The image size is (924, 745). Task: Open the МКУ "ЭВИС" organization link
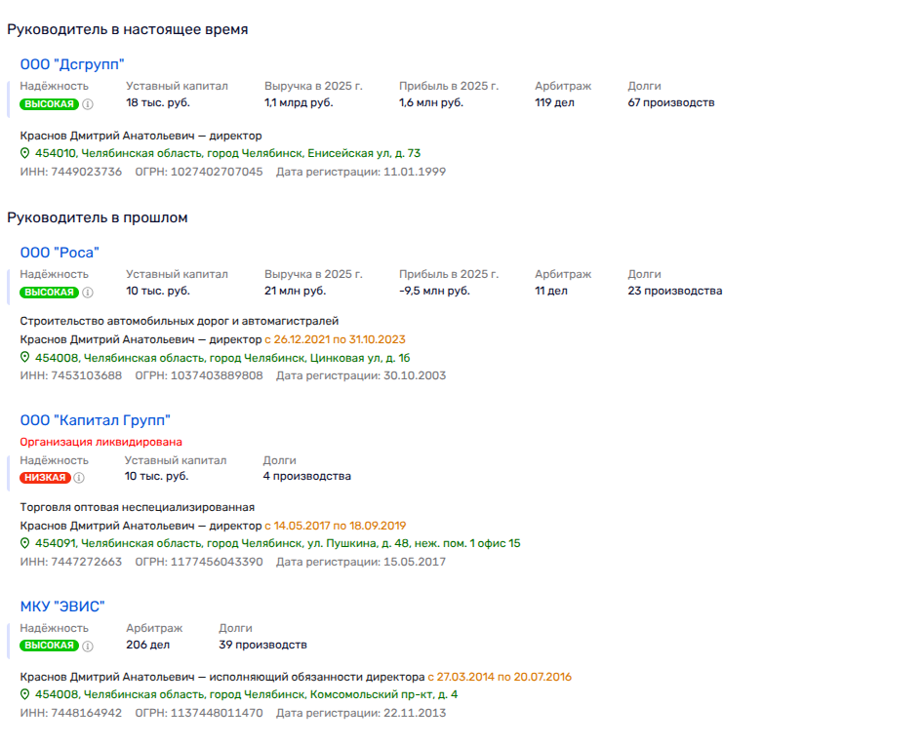(x=62, y=606)
